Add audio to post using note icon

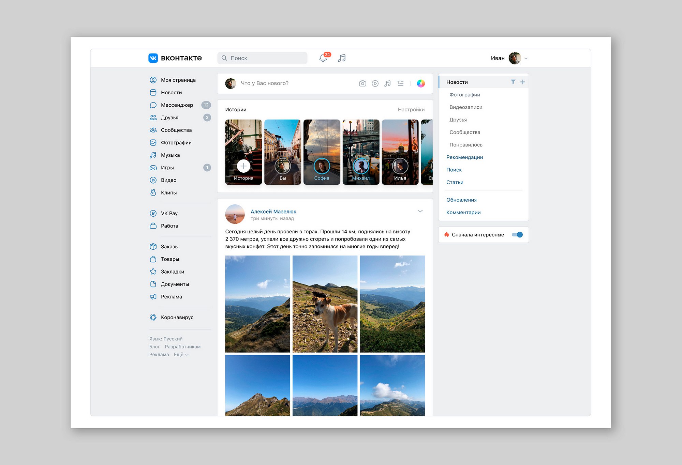pos(387,83)
